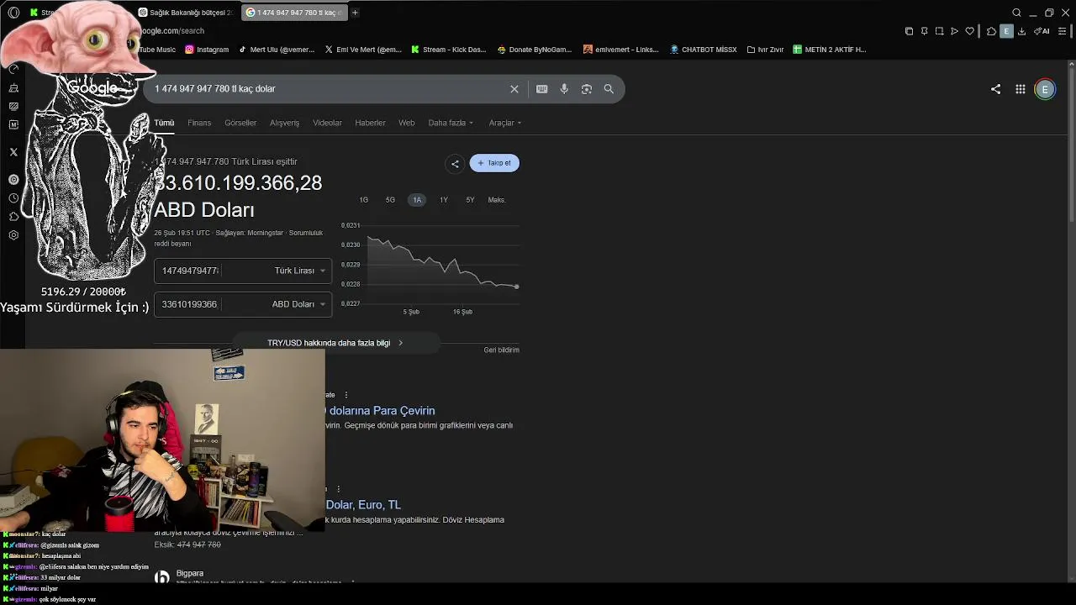Open the Web search filter
Image resolution: width=1076 pixels, height=605 pixels.
pos(406,123)
